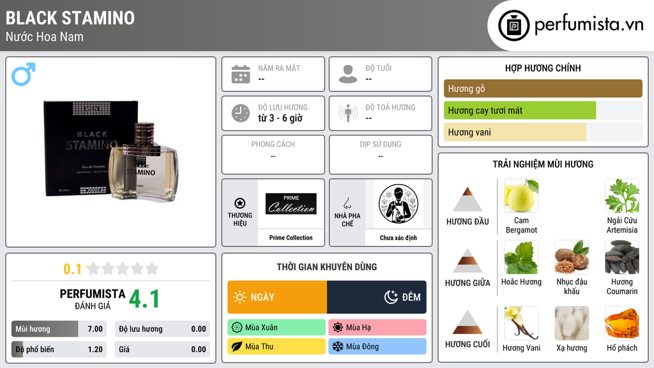Image resolution: width=654 pixels, height=368 pixels.
Task: Click the Độ phổ biến 1.20 rating bar
Action: click(x=59, y=349)
